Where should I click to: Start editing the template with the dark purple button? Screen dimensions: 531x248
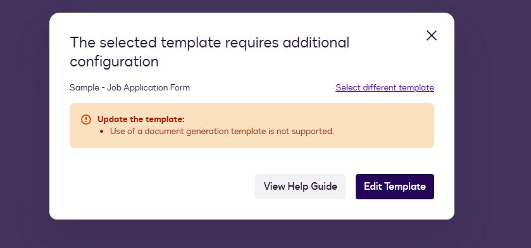[x=394, y=187]
